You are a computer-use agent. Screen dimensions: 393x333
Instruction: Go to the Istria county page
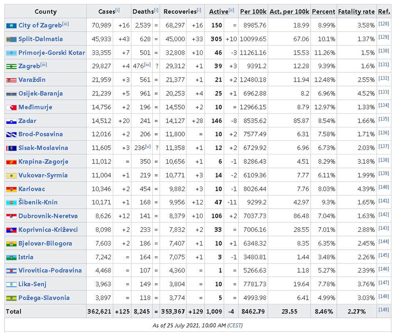[x=25, y=257]
